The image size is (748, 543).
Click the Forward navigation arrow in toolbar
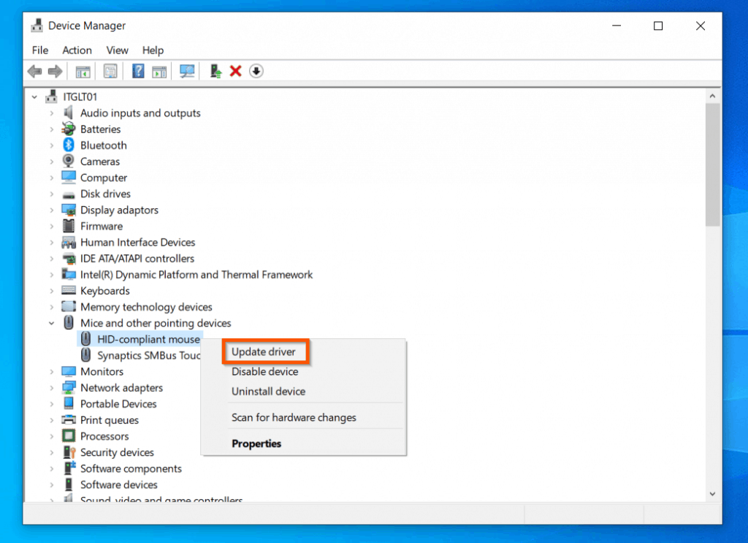56,71
